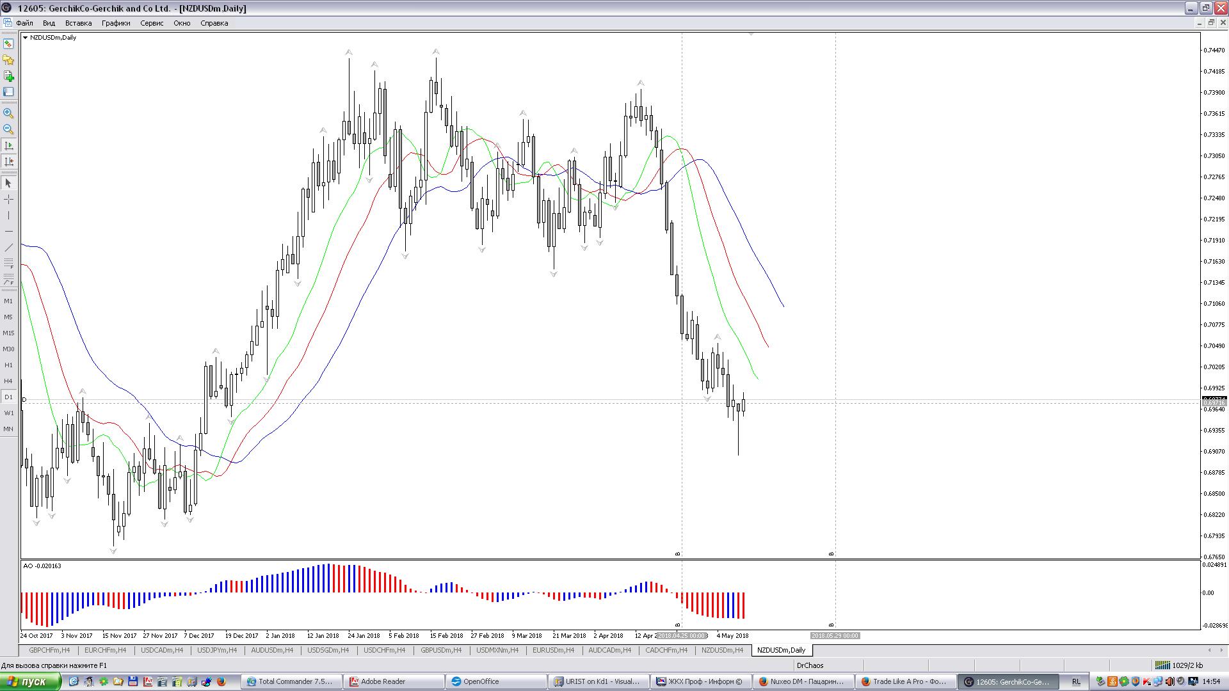Switch to EURCHFm,H4 chart tab

click(105, 650)
